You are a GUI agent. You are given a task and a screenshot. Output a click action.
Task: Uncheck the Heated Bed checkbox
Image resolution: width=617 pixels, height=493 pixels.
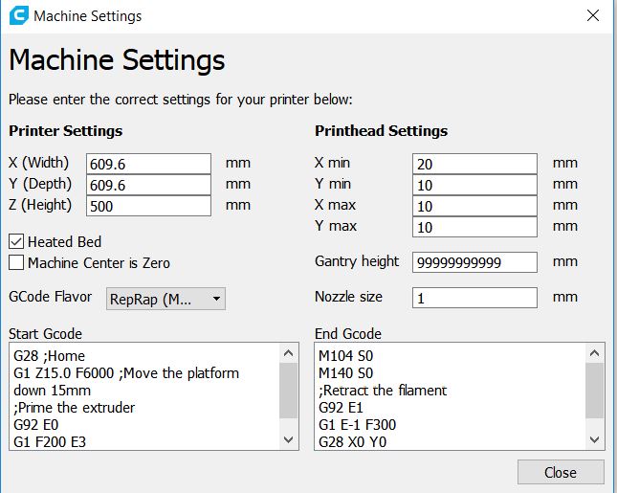pyautogui.click(x=16, y=242)
